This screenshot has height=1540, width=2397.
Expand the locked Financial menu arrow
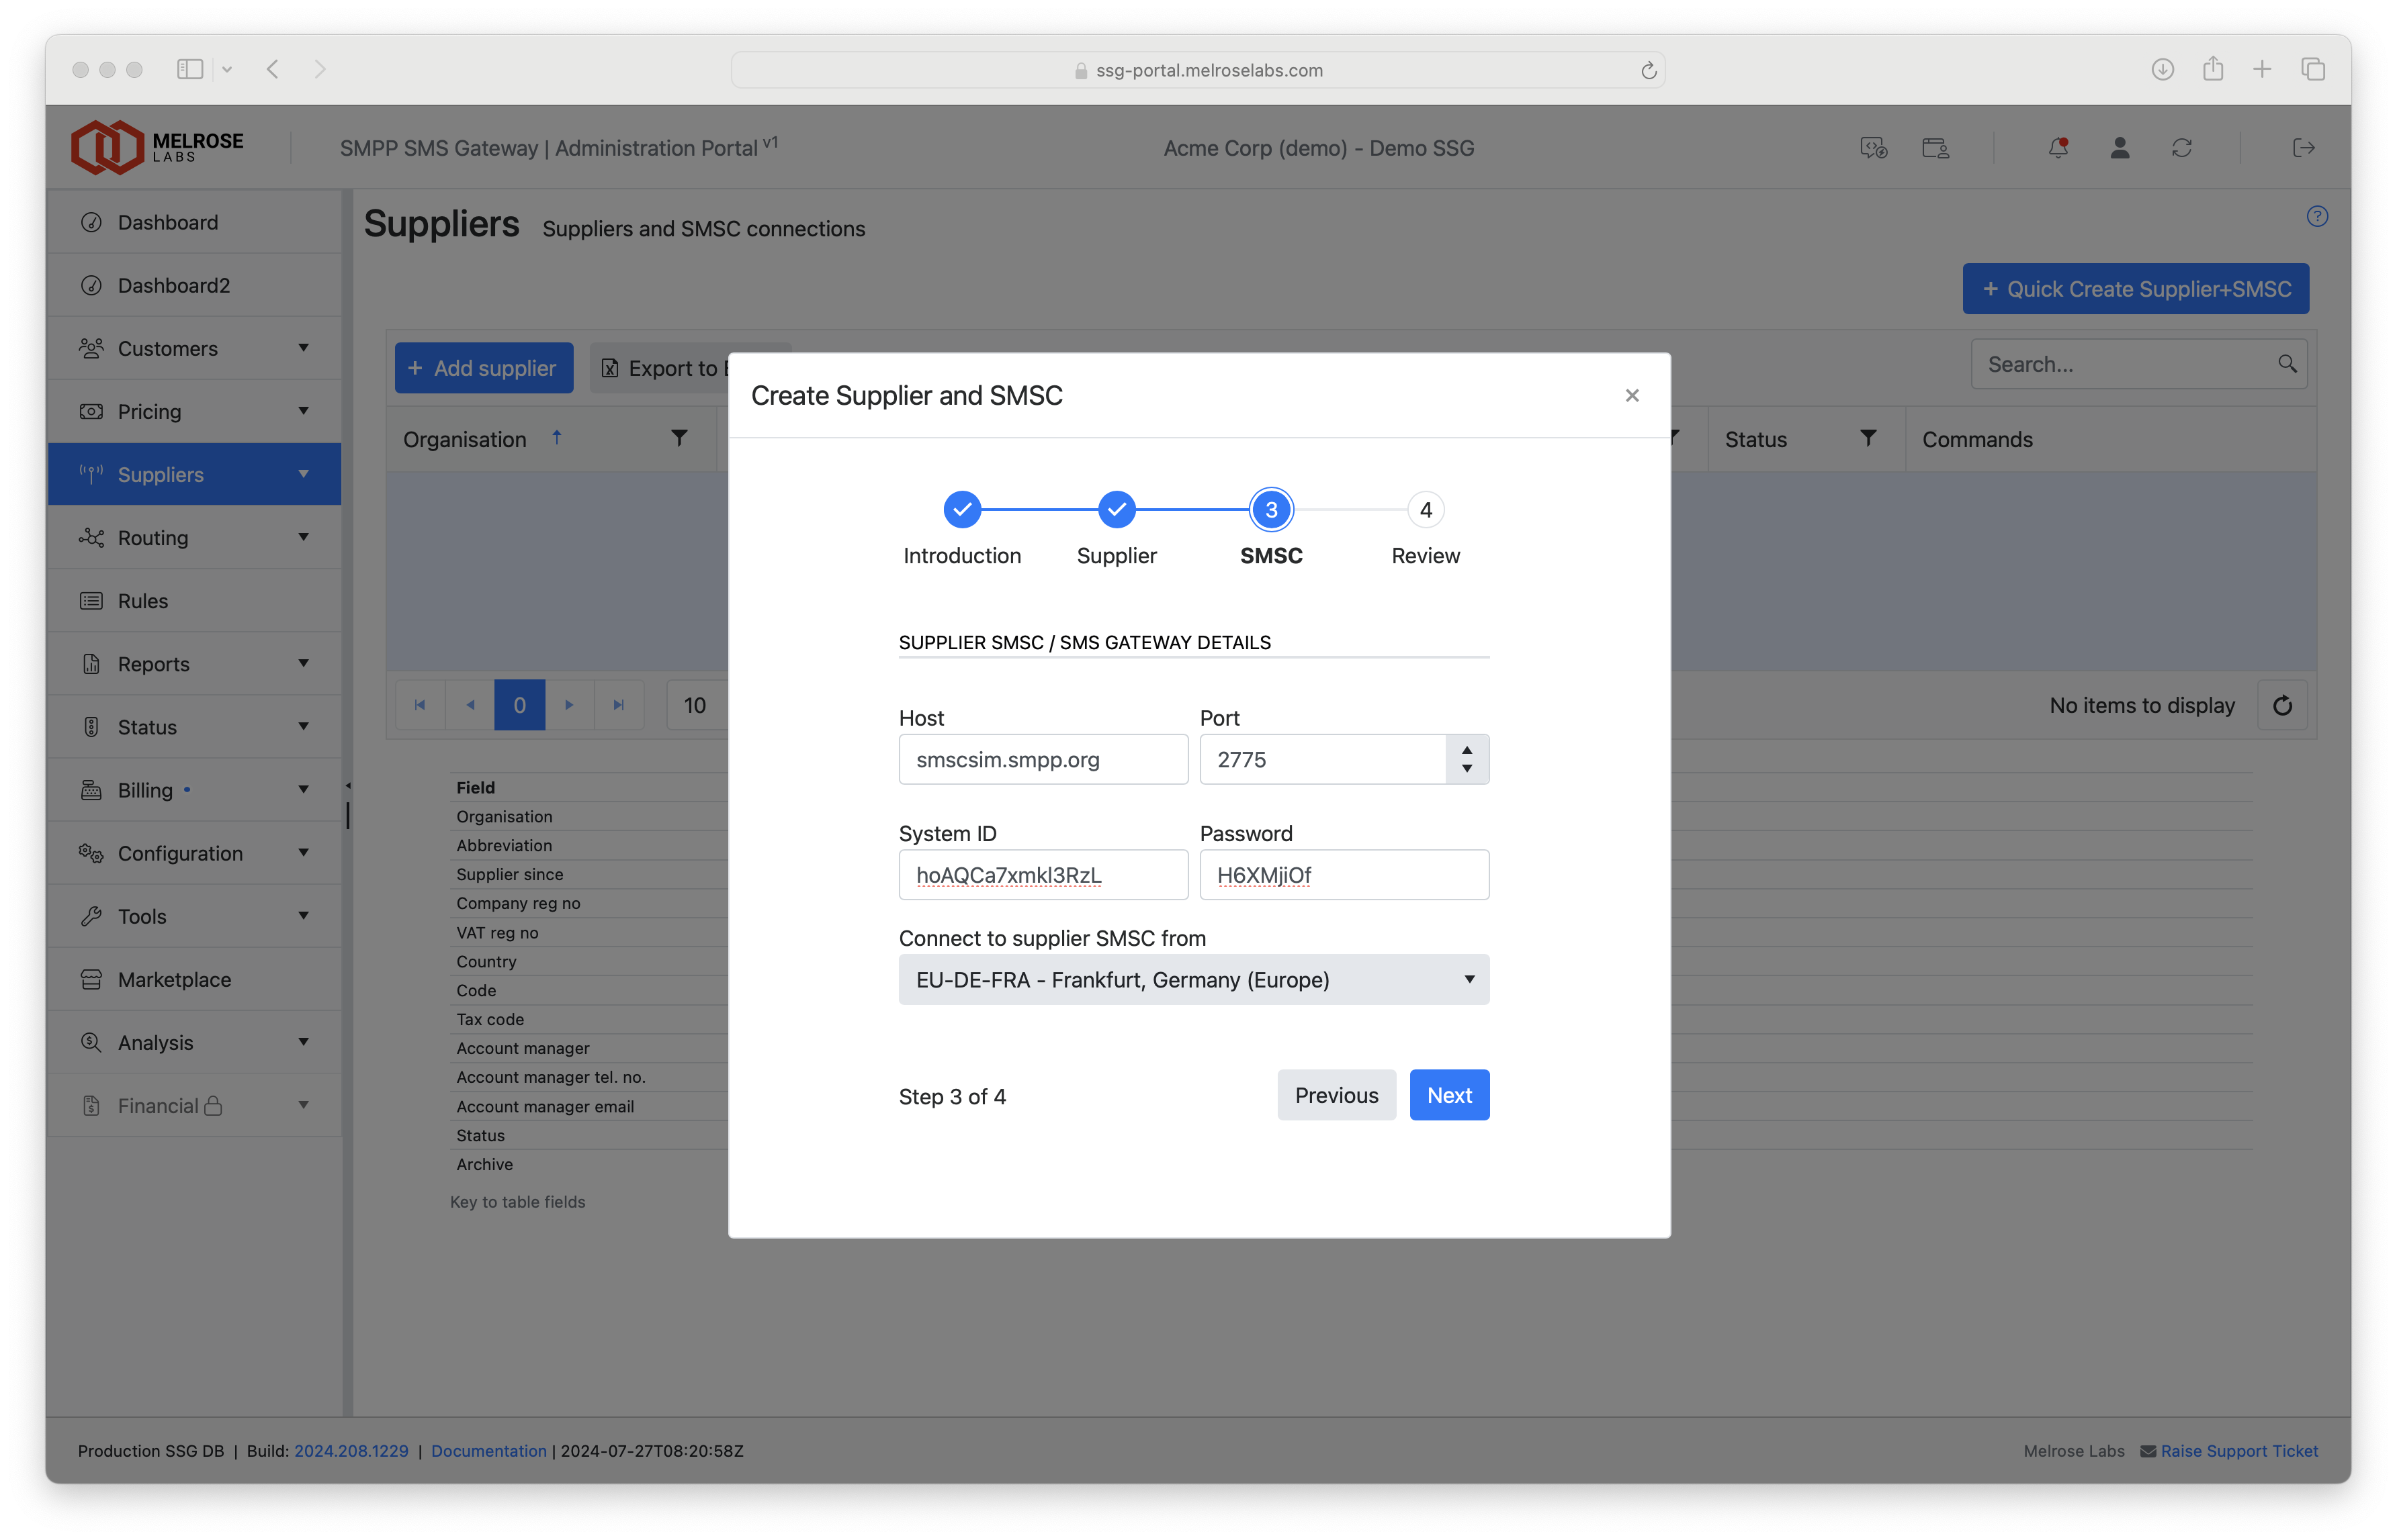(x=303, y=1104)
